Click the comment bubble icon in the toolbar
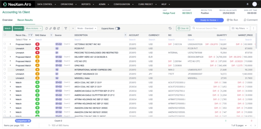 point(47,29)
